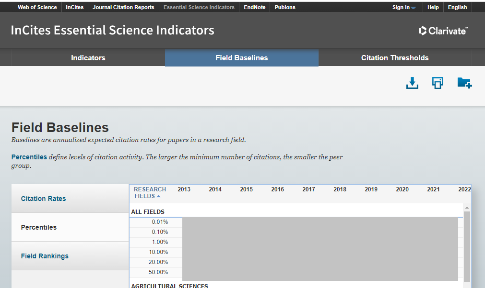Click the 2021 column header
485x288 pixels.
(433, 189)
